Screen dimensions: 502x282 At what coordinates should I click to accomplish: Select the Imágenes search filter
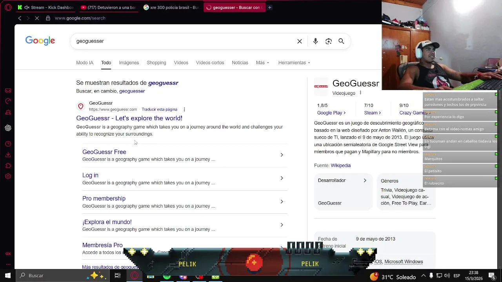click(x=129, y=63)
